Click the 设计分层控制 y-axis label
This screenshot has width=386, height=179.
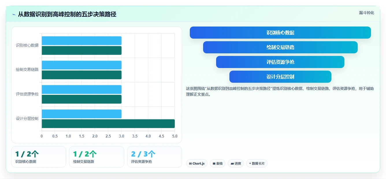(x=27, y=118)
